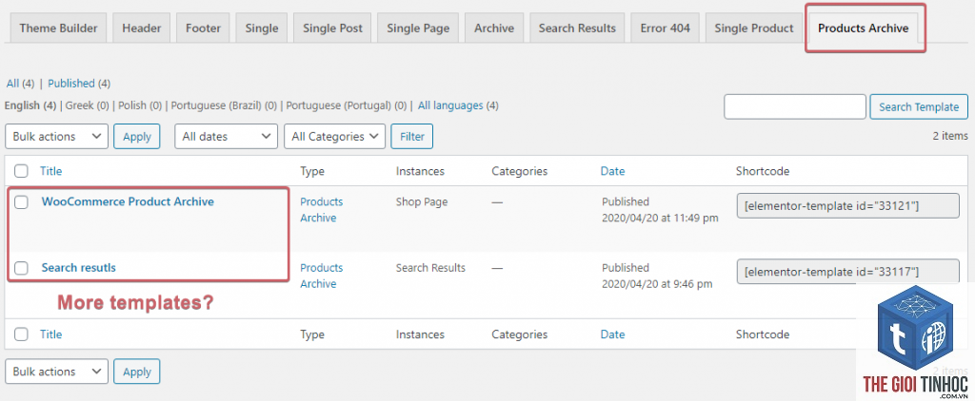Select the Products Archive tab
This screenshot has height=401, width=975.
pos(863,28)
